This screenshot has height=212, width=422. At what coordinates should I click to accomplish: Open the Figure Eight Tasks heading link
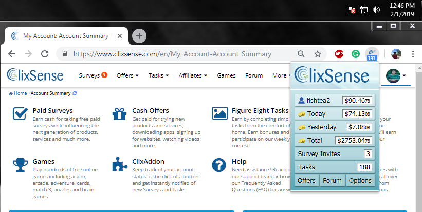(x=260, y=110)
